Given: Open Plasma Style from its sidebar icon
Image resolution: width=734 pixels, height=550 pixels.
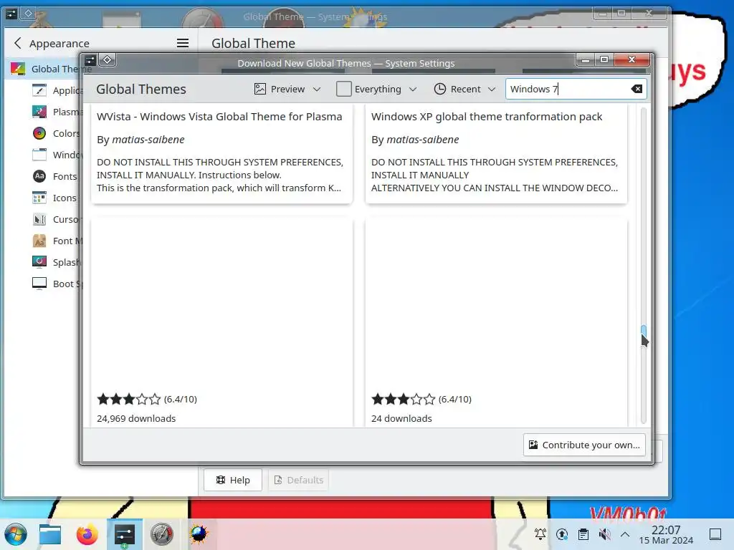Looking at the screenshot, I should tap(39, 112).
